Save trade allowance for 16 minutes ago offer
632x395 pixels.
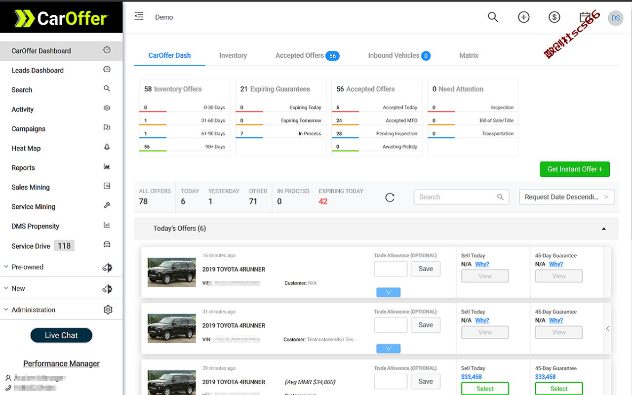[x=426, y=269]
